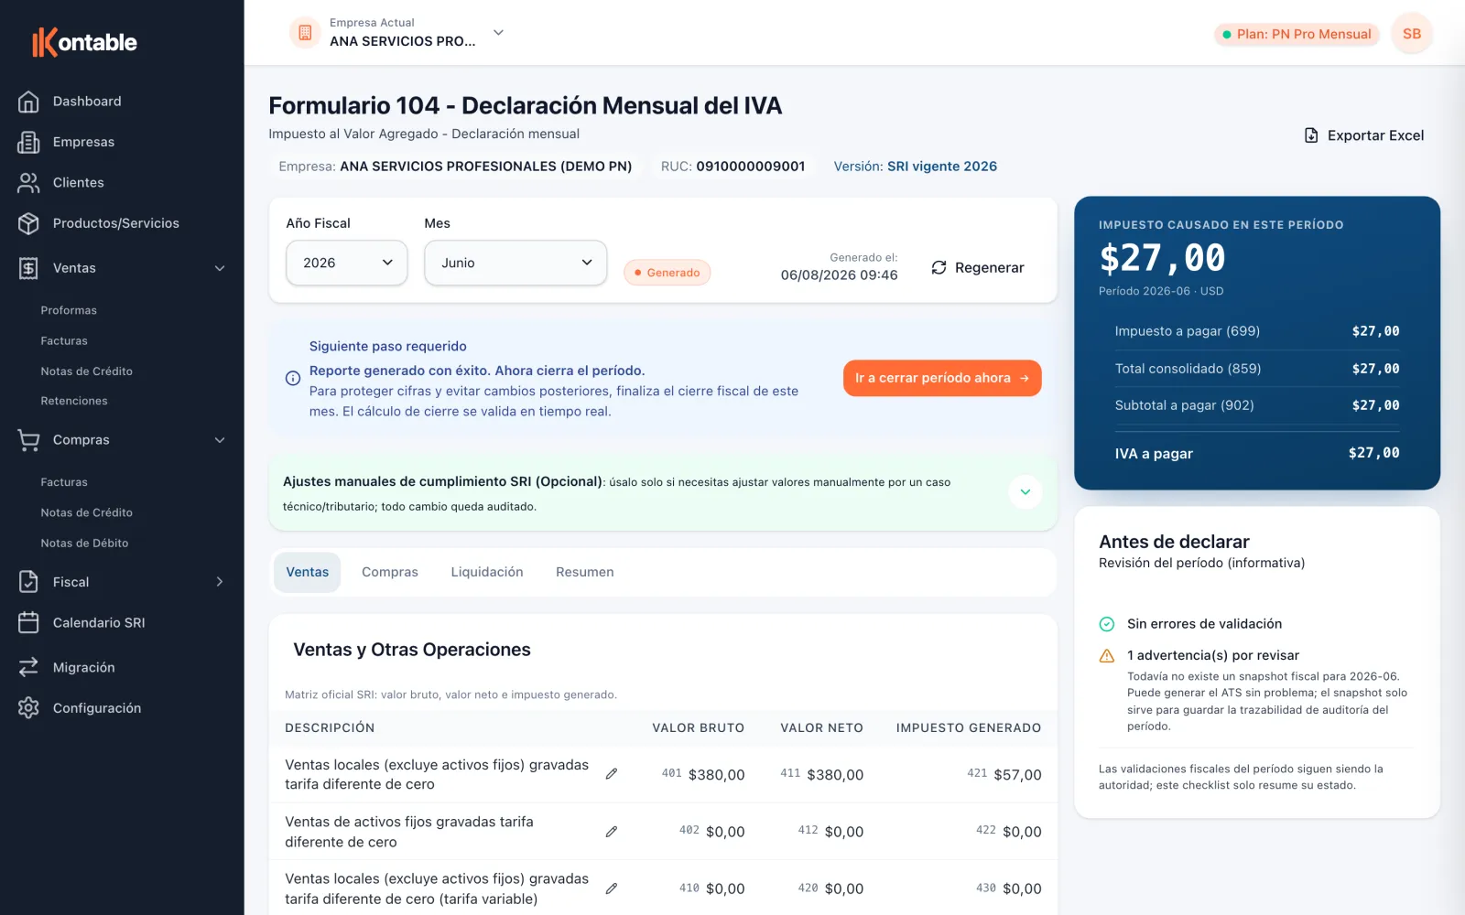Image resolution: width=1465 pixels, height=915 pixels.
Task: Click Ir a cerrar período ahora
Action: [x=942, y=378]
